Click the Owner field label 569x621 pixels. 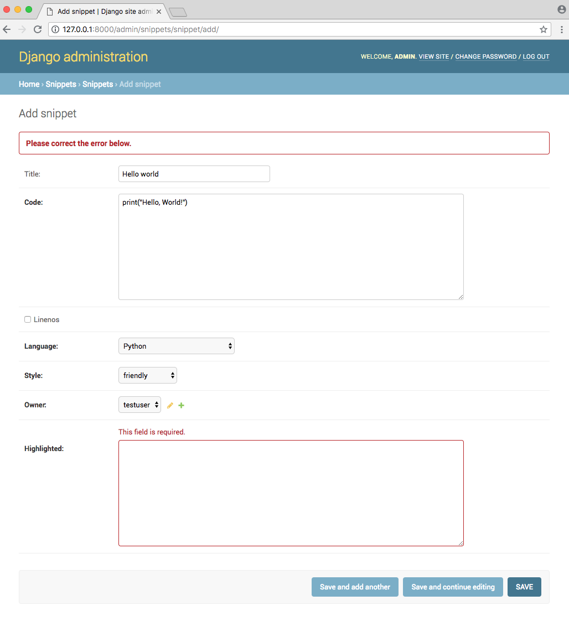[x=35, y=405]
